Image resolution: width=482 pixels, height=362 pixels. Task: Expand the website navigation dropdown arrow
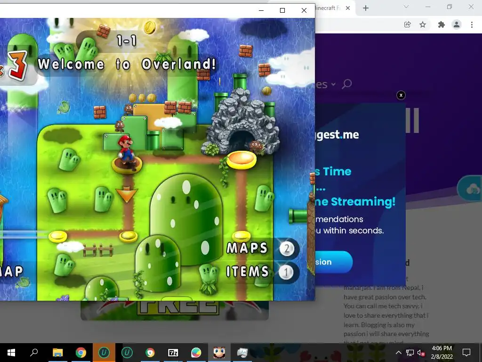click(333, 84)
